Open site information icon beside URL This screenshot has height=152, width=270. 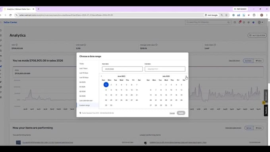pos(17,15)
